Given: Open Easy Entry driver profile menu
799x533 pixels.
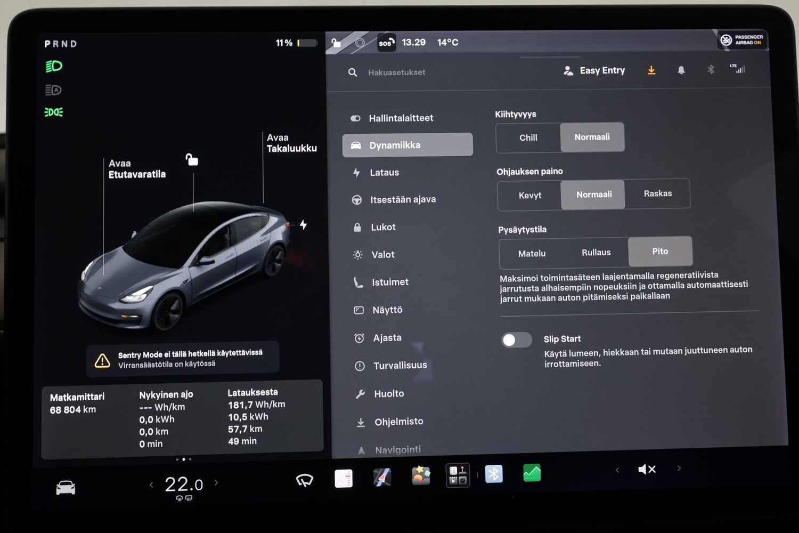Looking at the screenshot, I should click(x=594, y=70).
